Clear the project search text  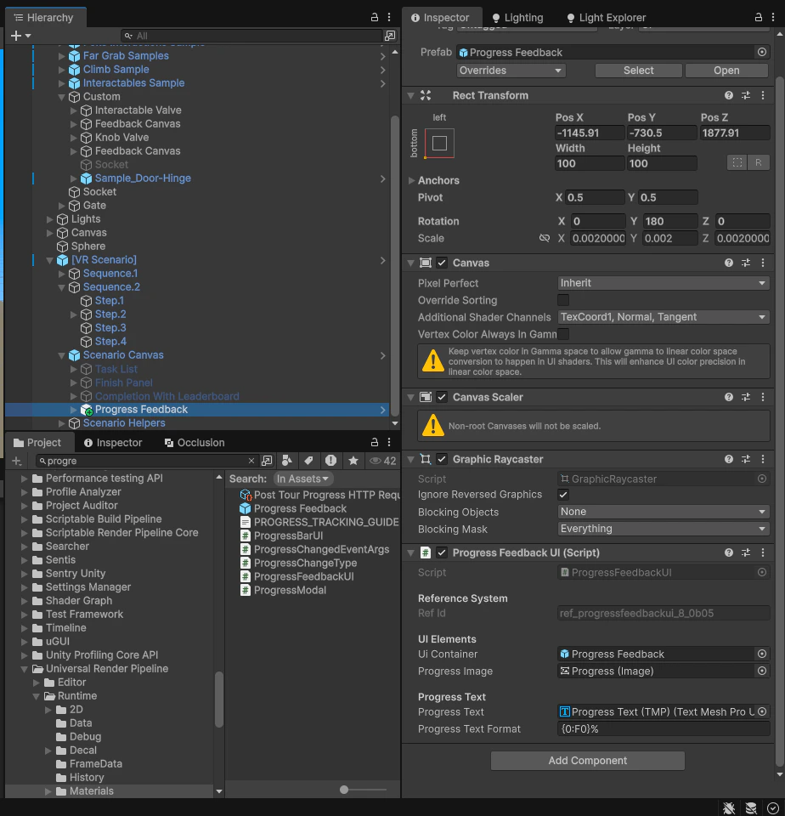click(251, 461)
